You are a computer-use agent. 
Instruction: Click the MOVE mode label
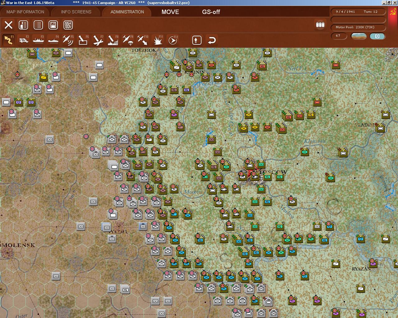[x=170, y=12]
